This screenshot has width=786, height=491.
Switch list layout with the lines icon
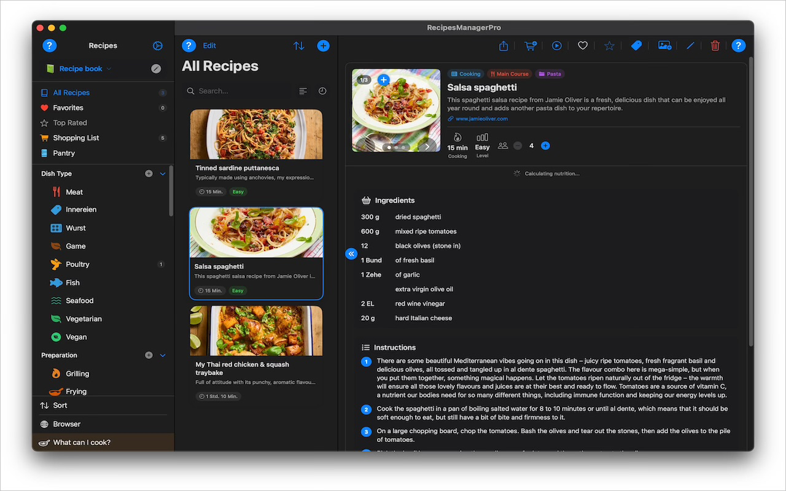(x=303, y=91)
